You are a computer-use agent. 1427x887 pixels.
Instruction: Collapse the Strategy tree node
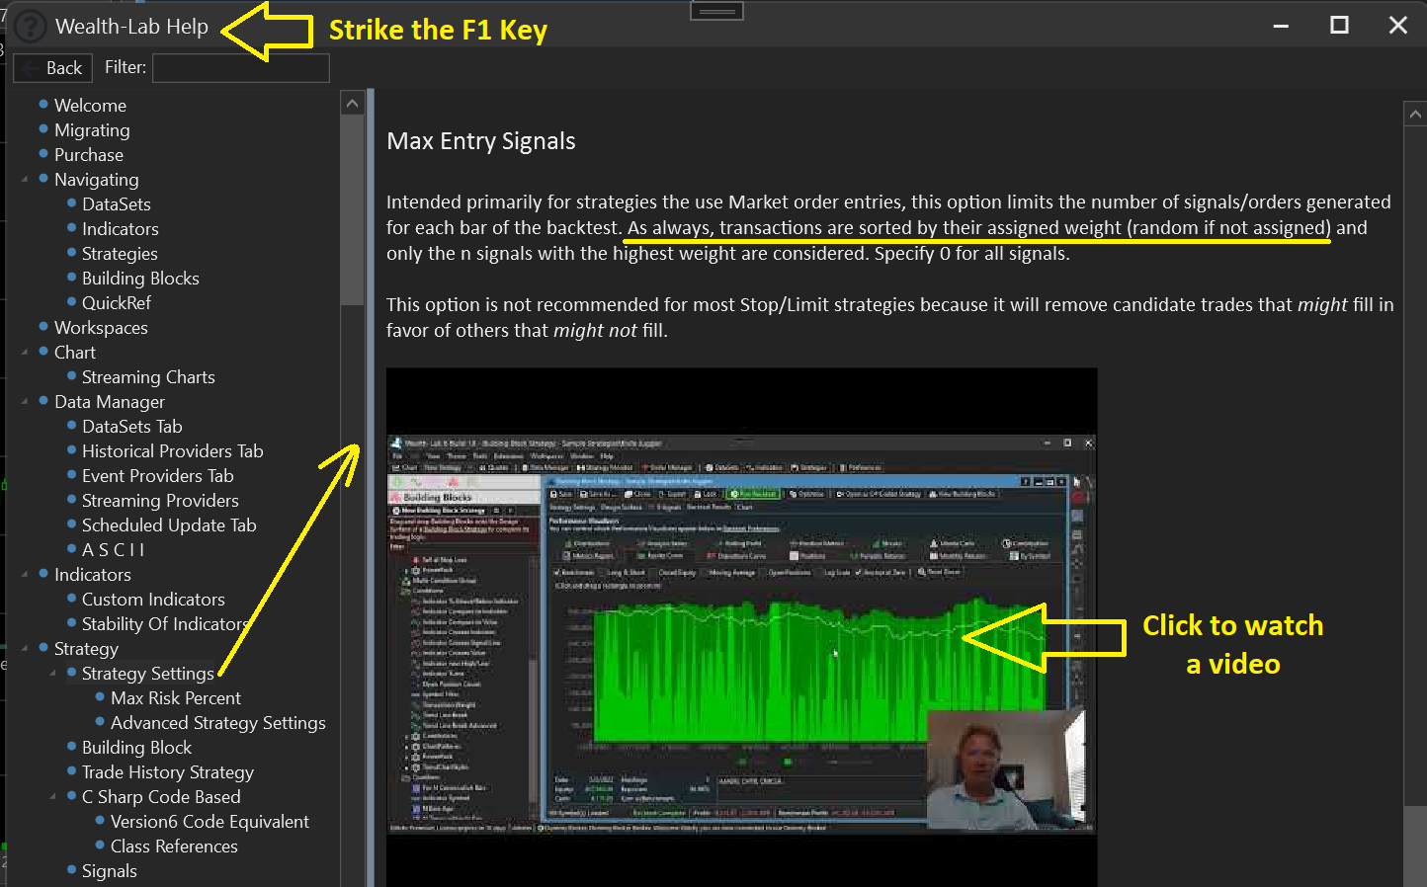[x=25, y=649]
